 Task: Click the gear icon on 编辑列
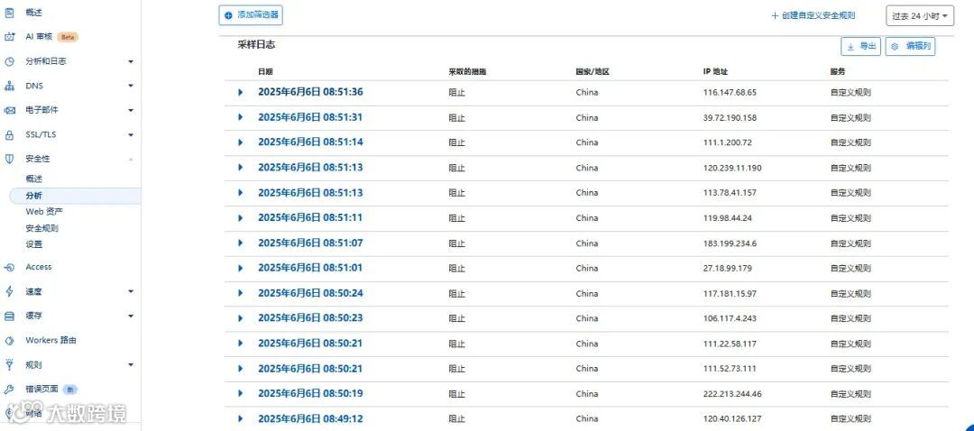896,47
